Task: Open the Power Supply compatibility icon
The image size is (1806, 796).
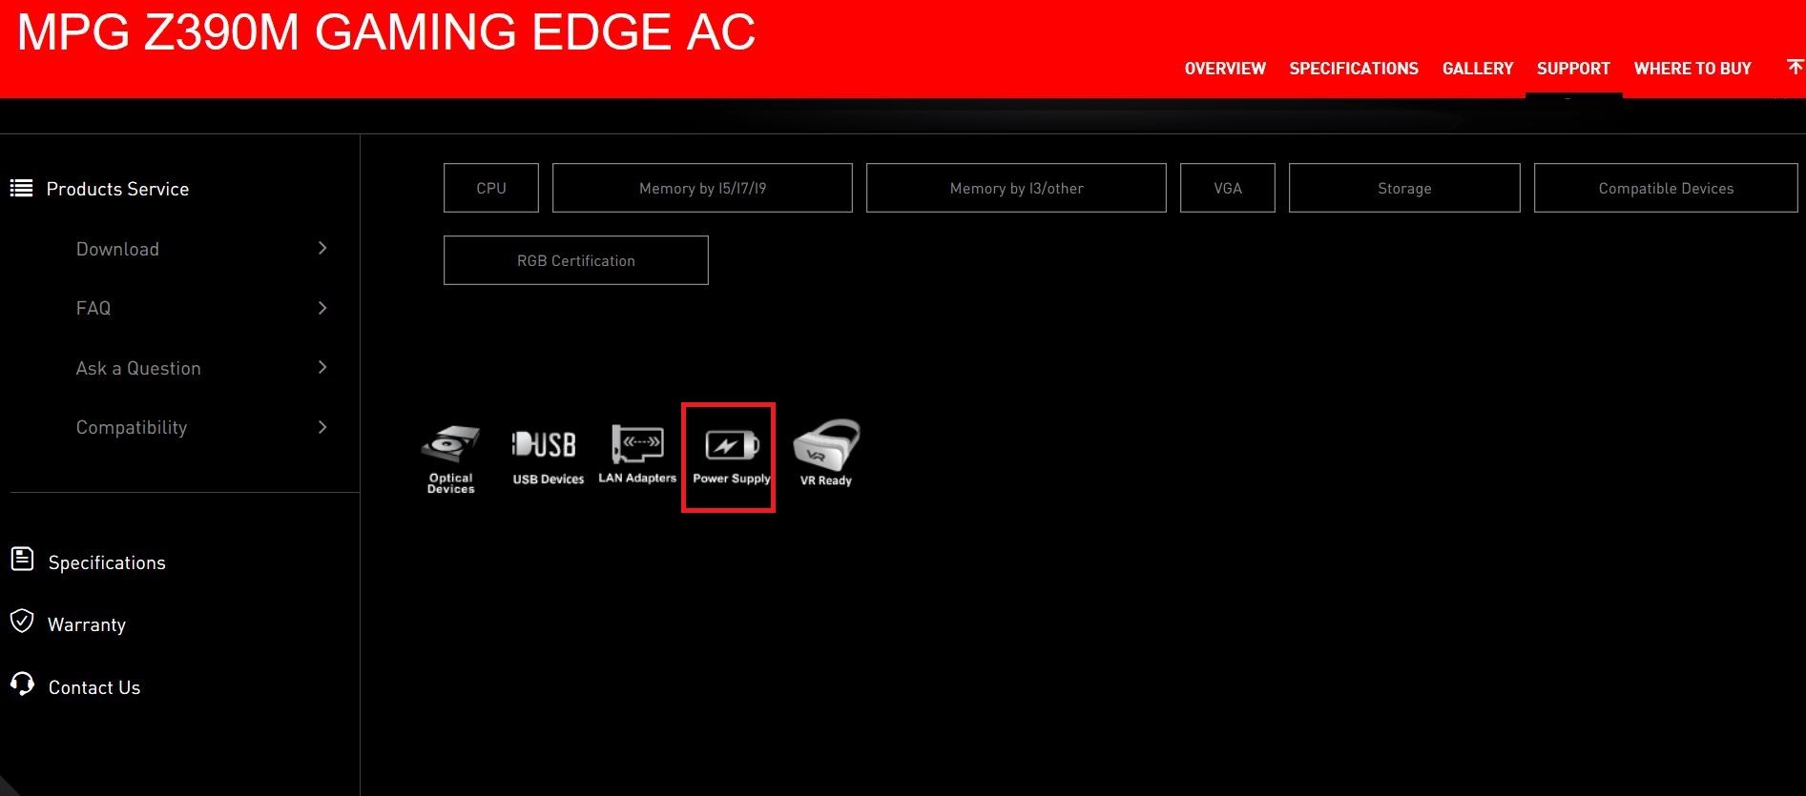Action: (x=730, y=456)
